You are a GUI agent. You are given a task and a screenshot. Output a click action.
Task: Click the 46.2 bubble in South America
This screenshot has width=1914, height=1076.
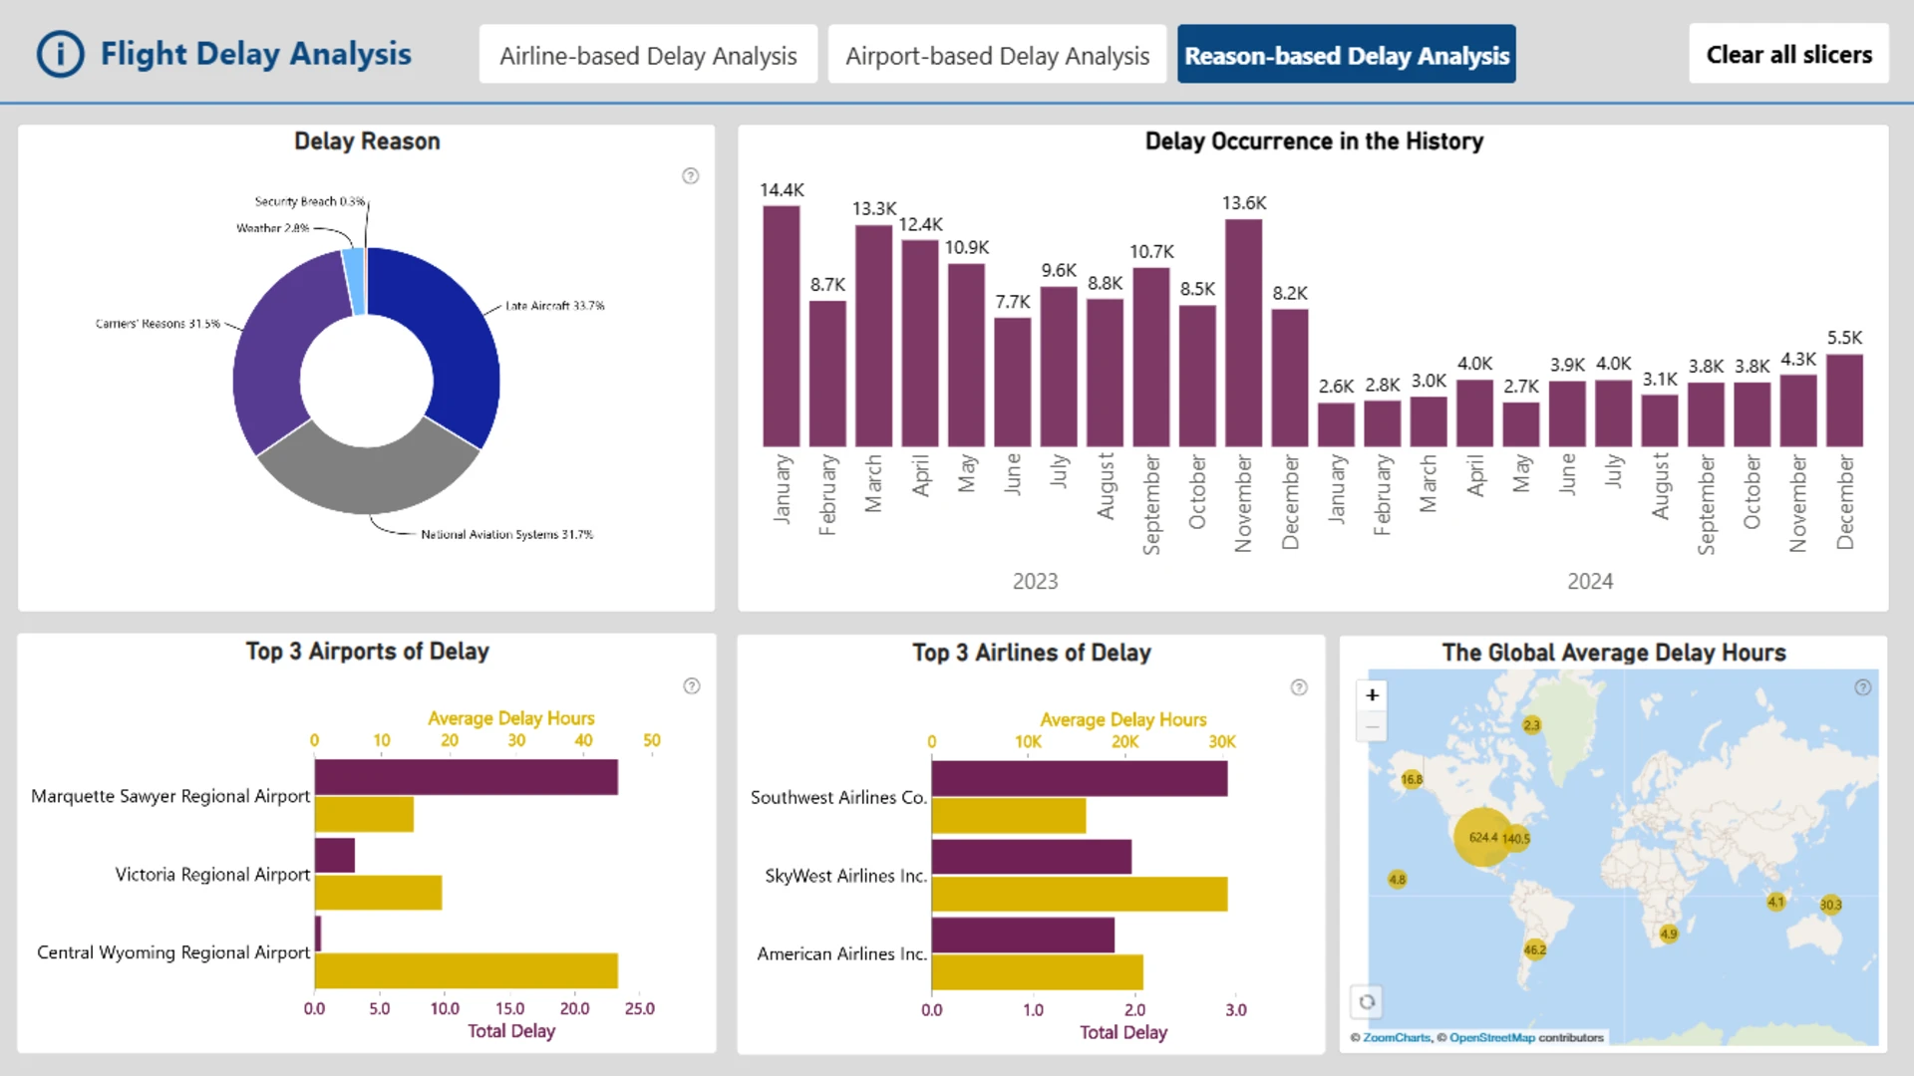tap(1535, 949)
